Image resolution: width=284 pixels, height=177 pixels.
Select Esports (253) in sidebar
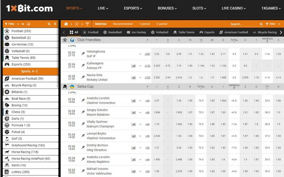31,64
